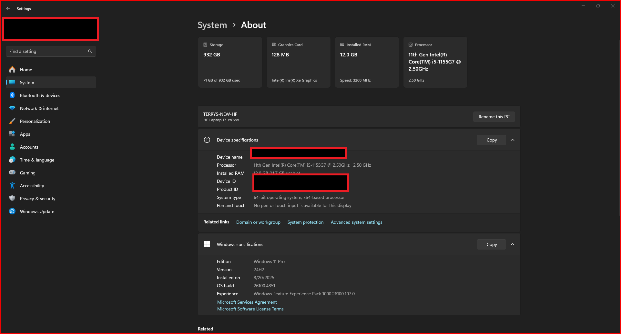Click the Graphics Card 128 MB card

[x=298, y=62]
